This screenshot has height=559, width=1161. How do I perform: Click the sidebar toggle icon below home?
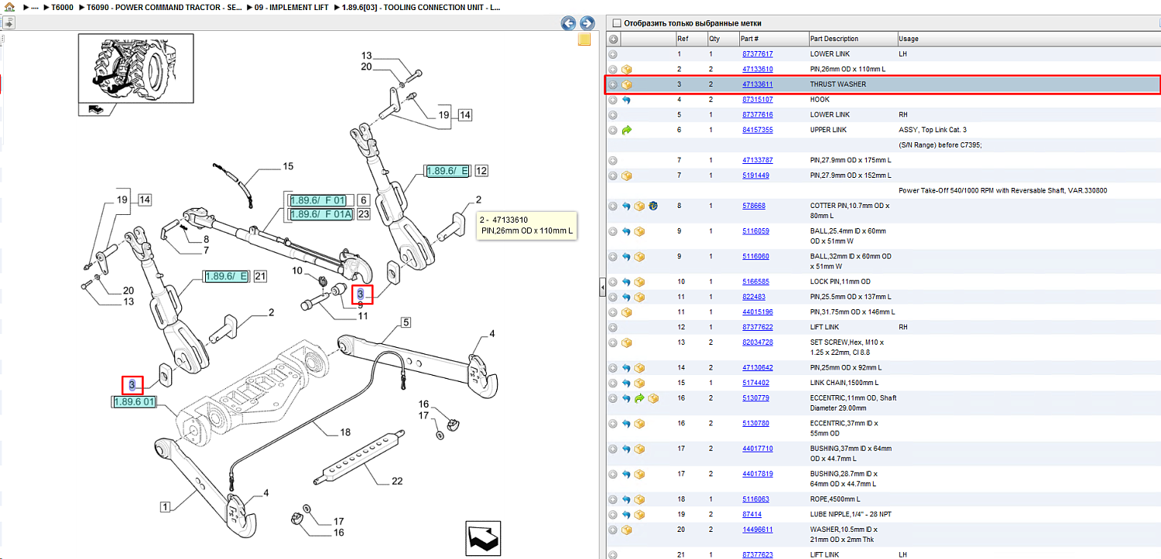[x=8, y=23]
